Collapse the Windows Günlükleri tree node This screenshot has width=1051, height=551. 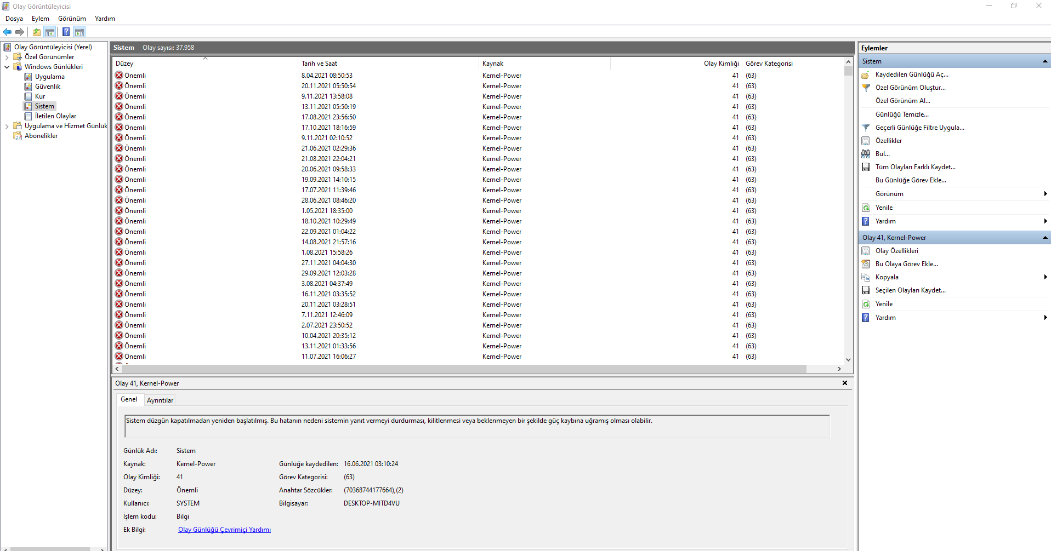[7, 67]
